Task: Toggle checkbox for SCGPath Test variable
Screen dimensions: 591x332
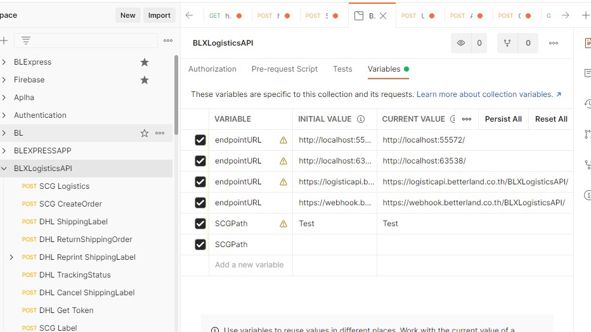Action: click(x=200, y=224)
